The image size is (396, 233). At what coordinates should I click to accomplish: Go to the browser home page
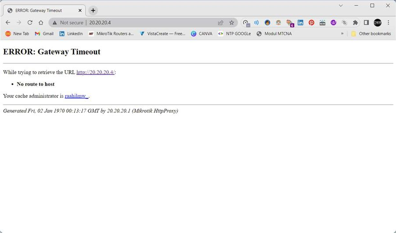41,22
